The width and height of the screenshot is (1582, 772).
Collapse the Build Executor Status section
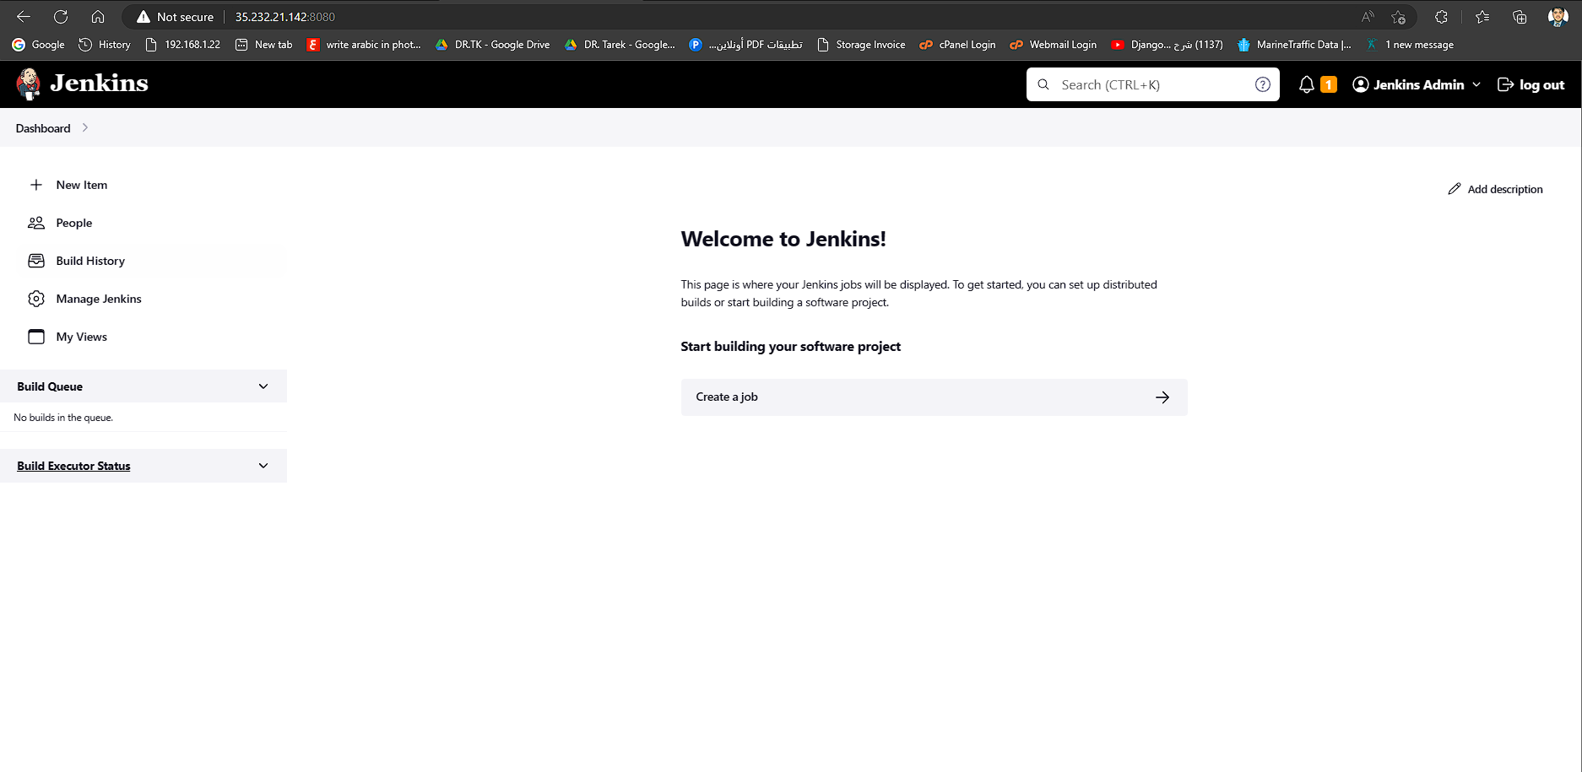pos(263,465)
